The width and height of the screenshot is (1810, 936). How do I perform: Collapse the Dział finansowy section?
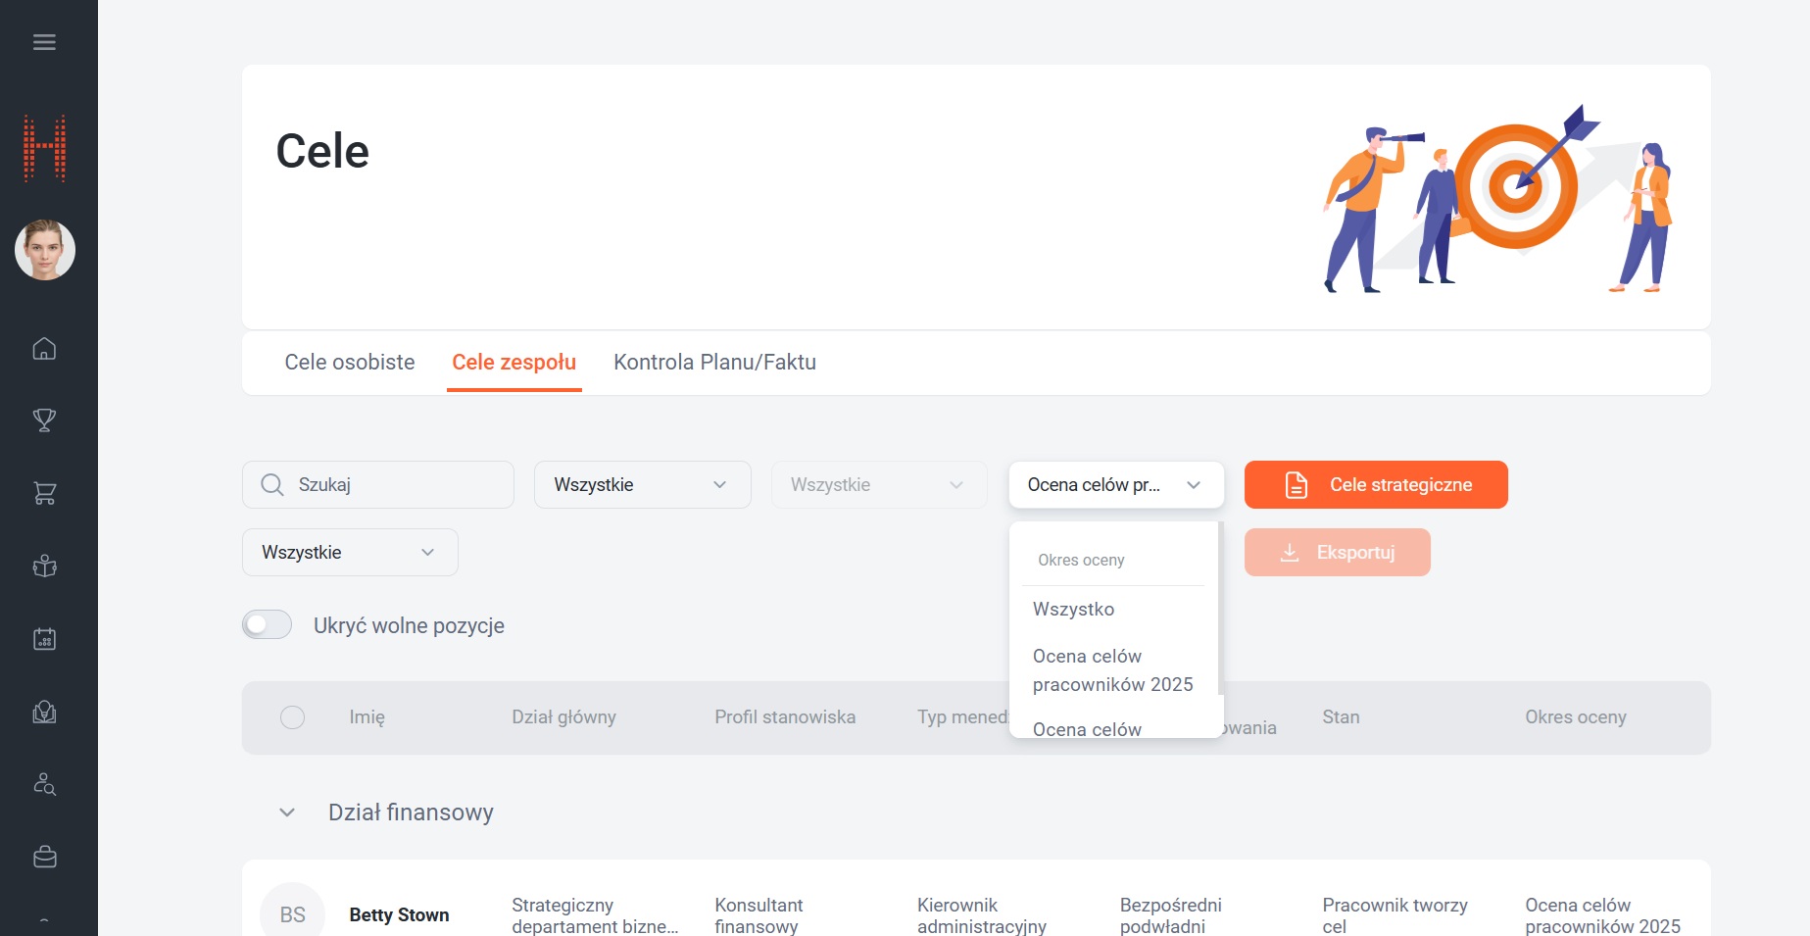[x=287, y=813]
